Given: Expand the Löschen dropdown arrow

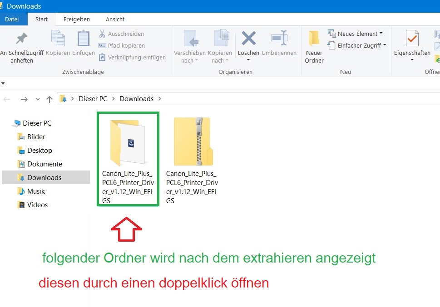Looking at the screenshot, I should [x=248, y=60].
